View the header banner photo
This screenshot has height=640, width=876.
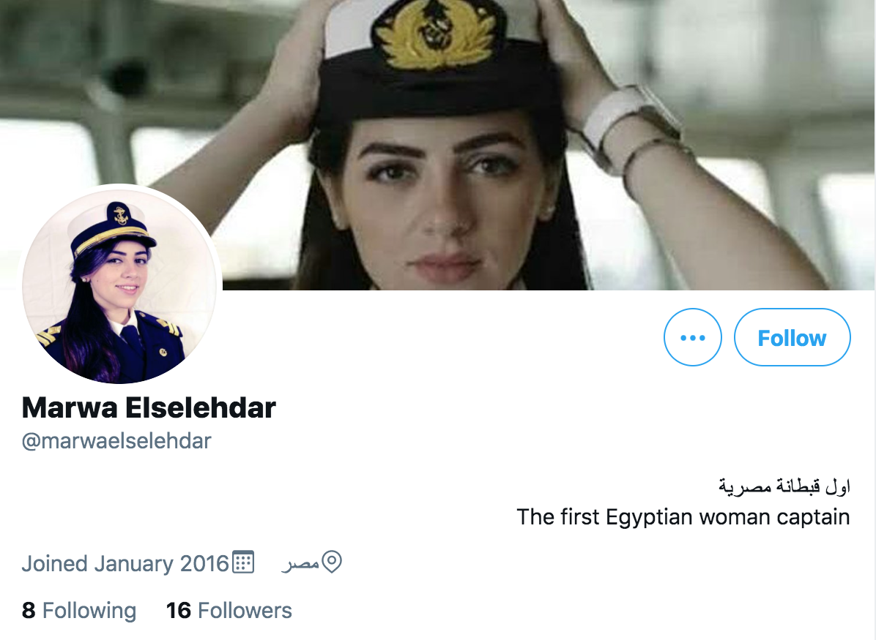click(x=438, y=145)
